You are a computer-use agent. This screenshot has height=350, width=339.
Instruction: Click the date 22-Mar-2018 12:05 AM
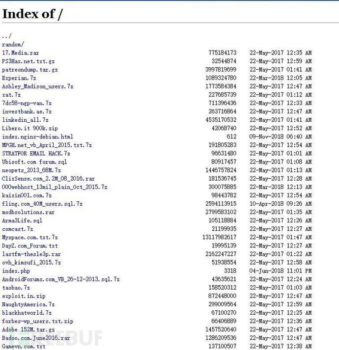pos(281,78)
